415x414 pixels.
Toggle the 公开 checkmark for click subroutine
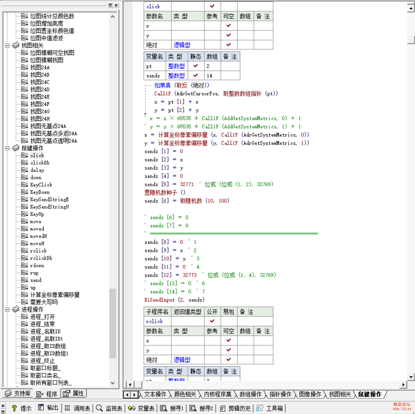(x=212, y=6)
